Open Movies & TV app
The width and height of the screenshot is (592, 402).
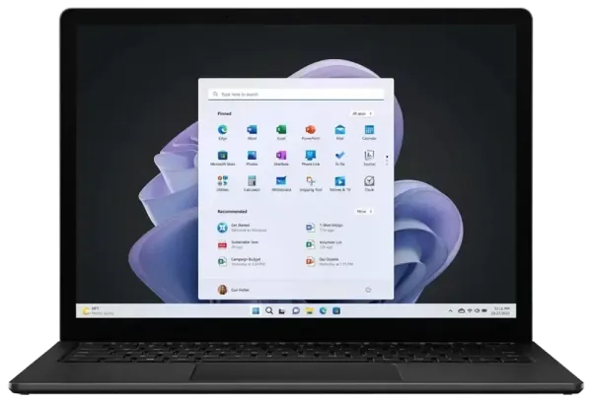tap(339, 181)
